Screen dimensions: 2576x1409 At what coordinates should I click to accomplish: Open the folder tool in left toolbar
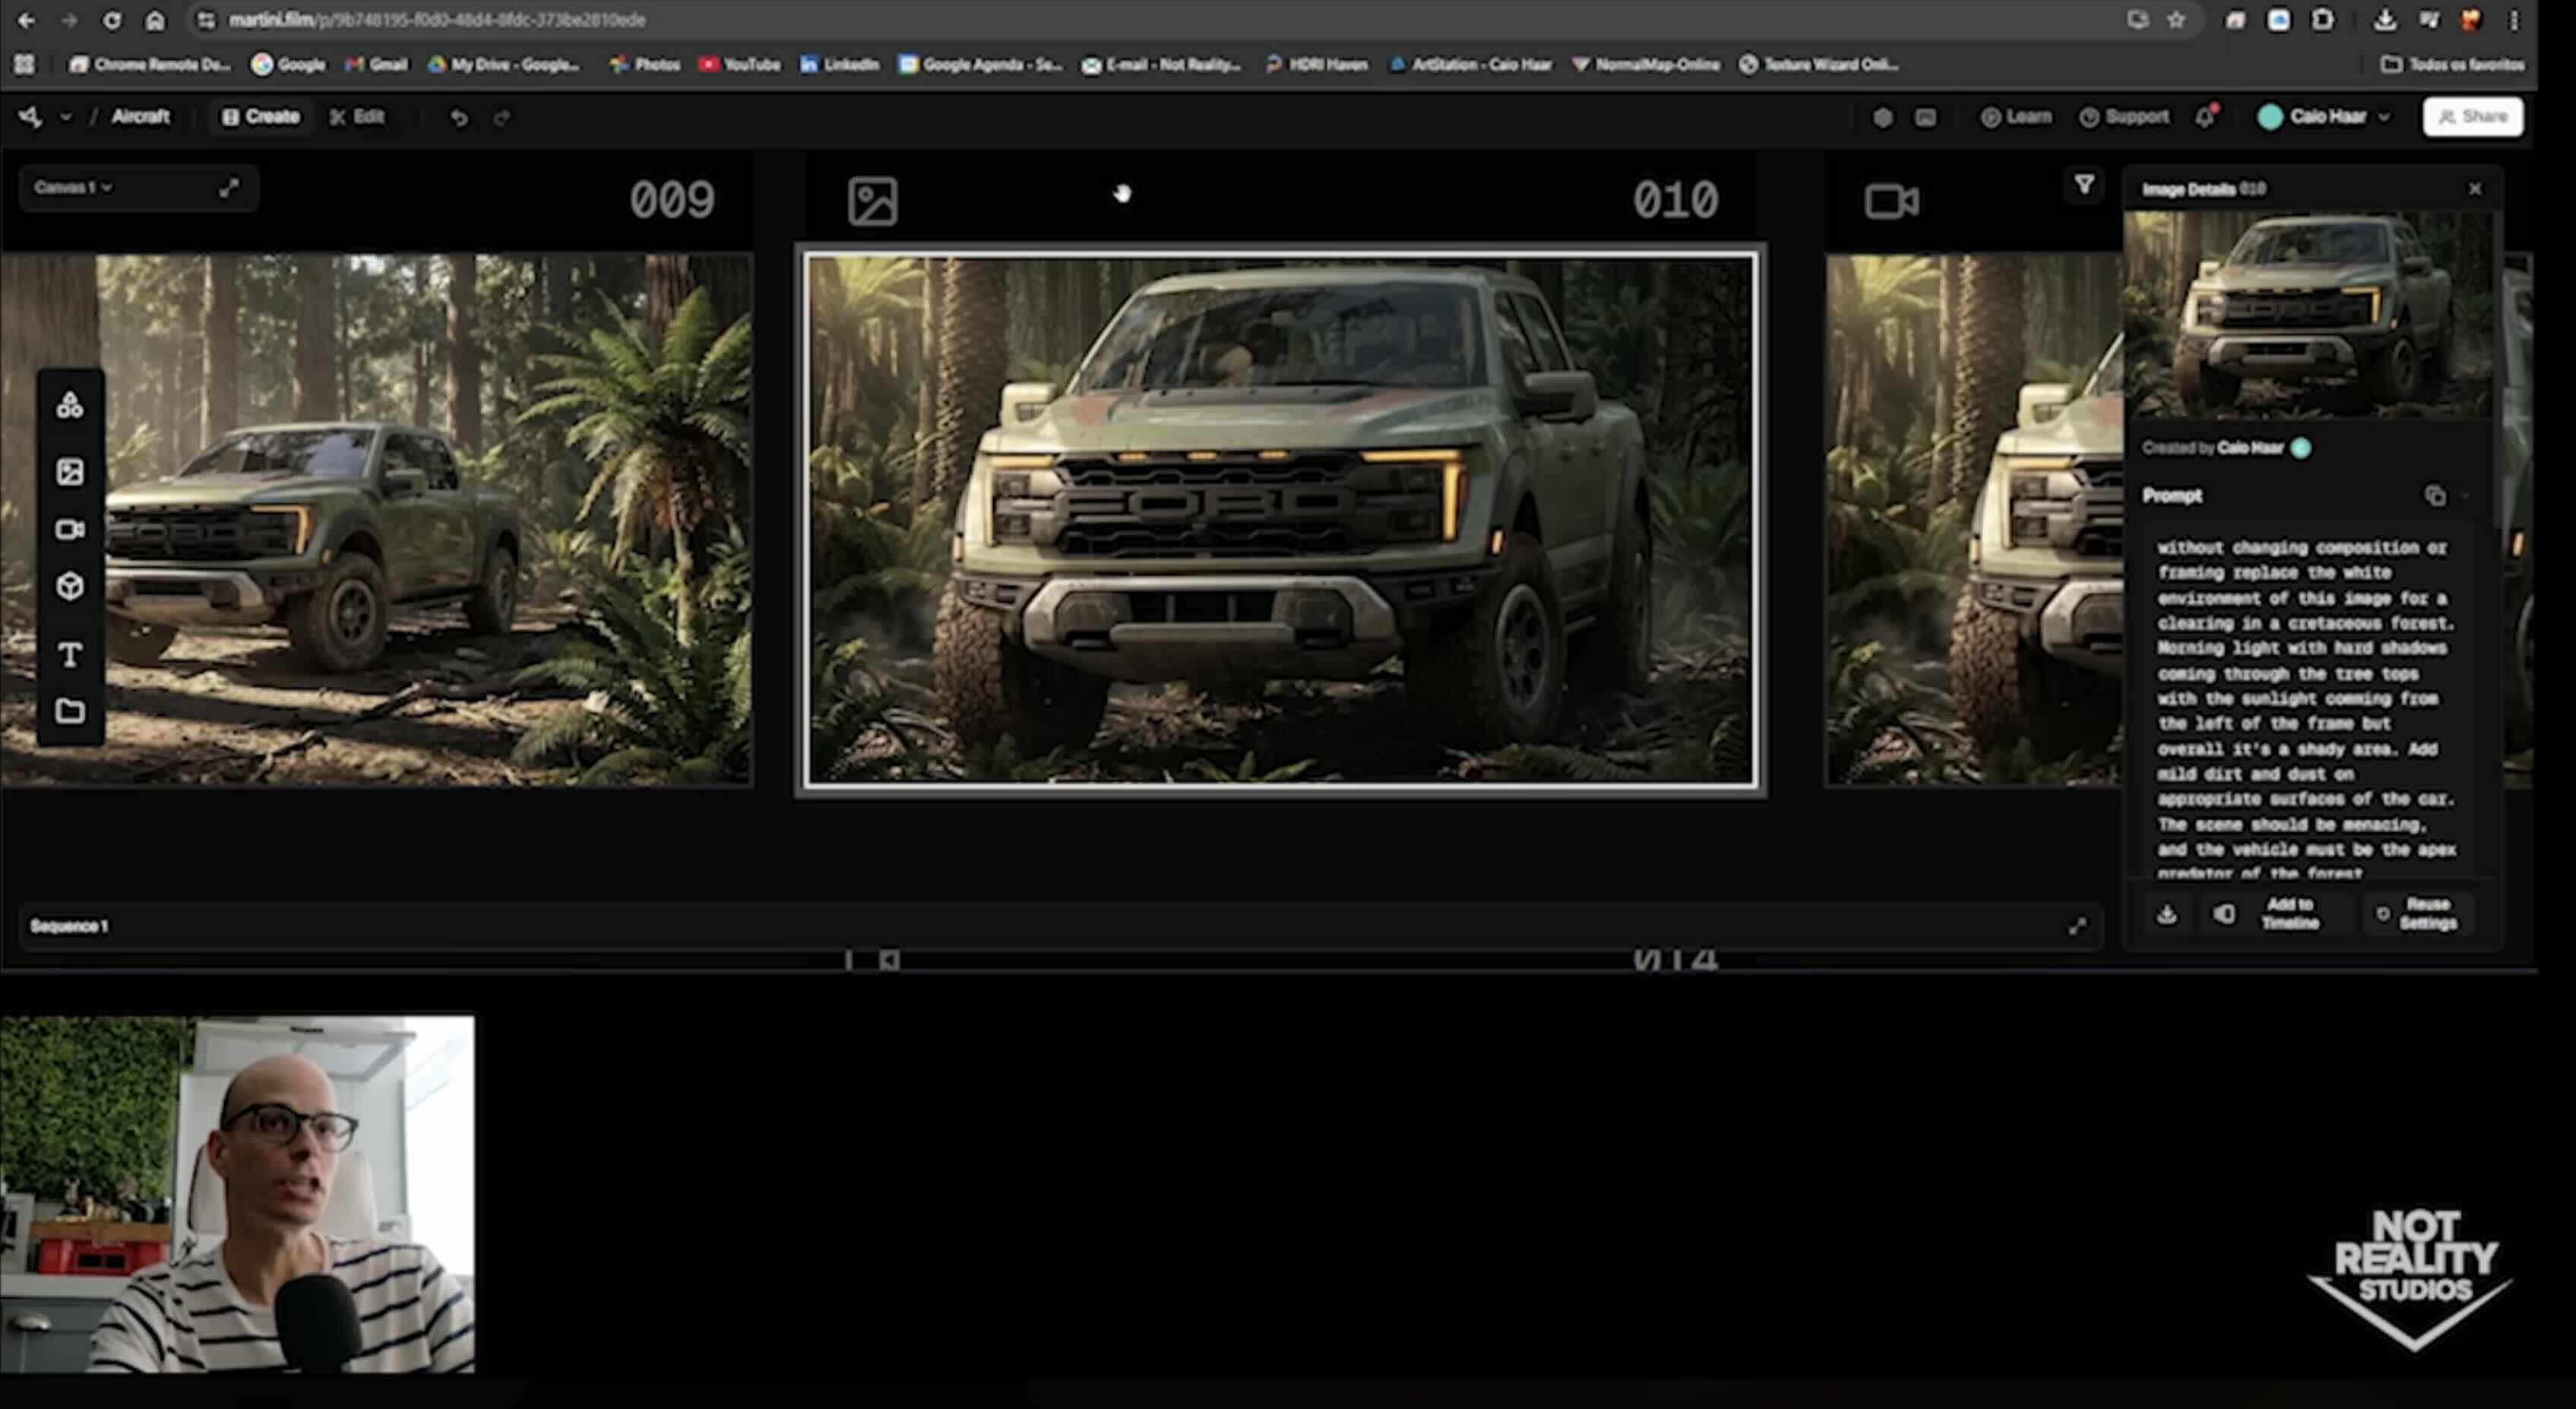69,711
